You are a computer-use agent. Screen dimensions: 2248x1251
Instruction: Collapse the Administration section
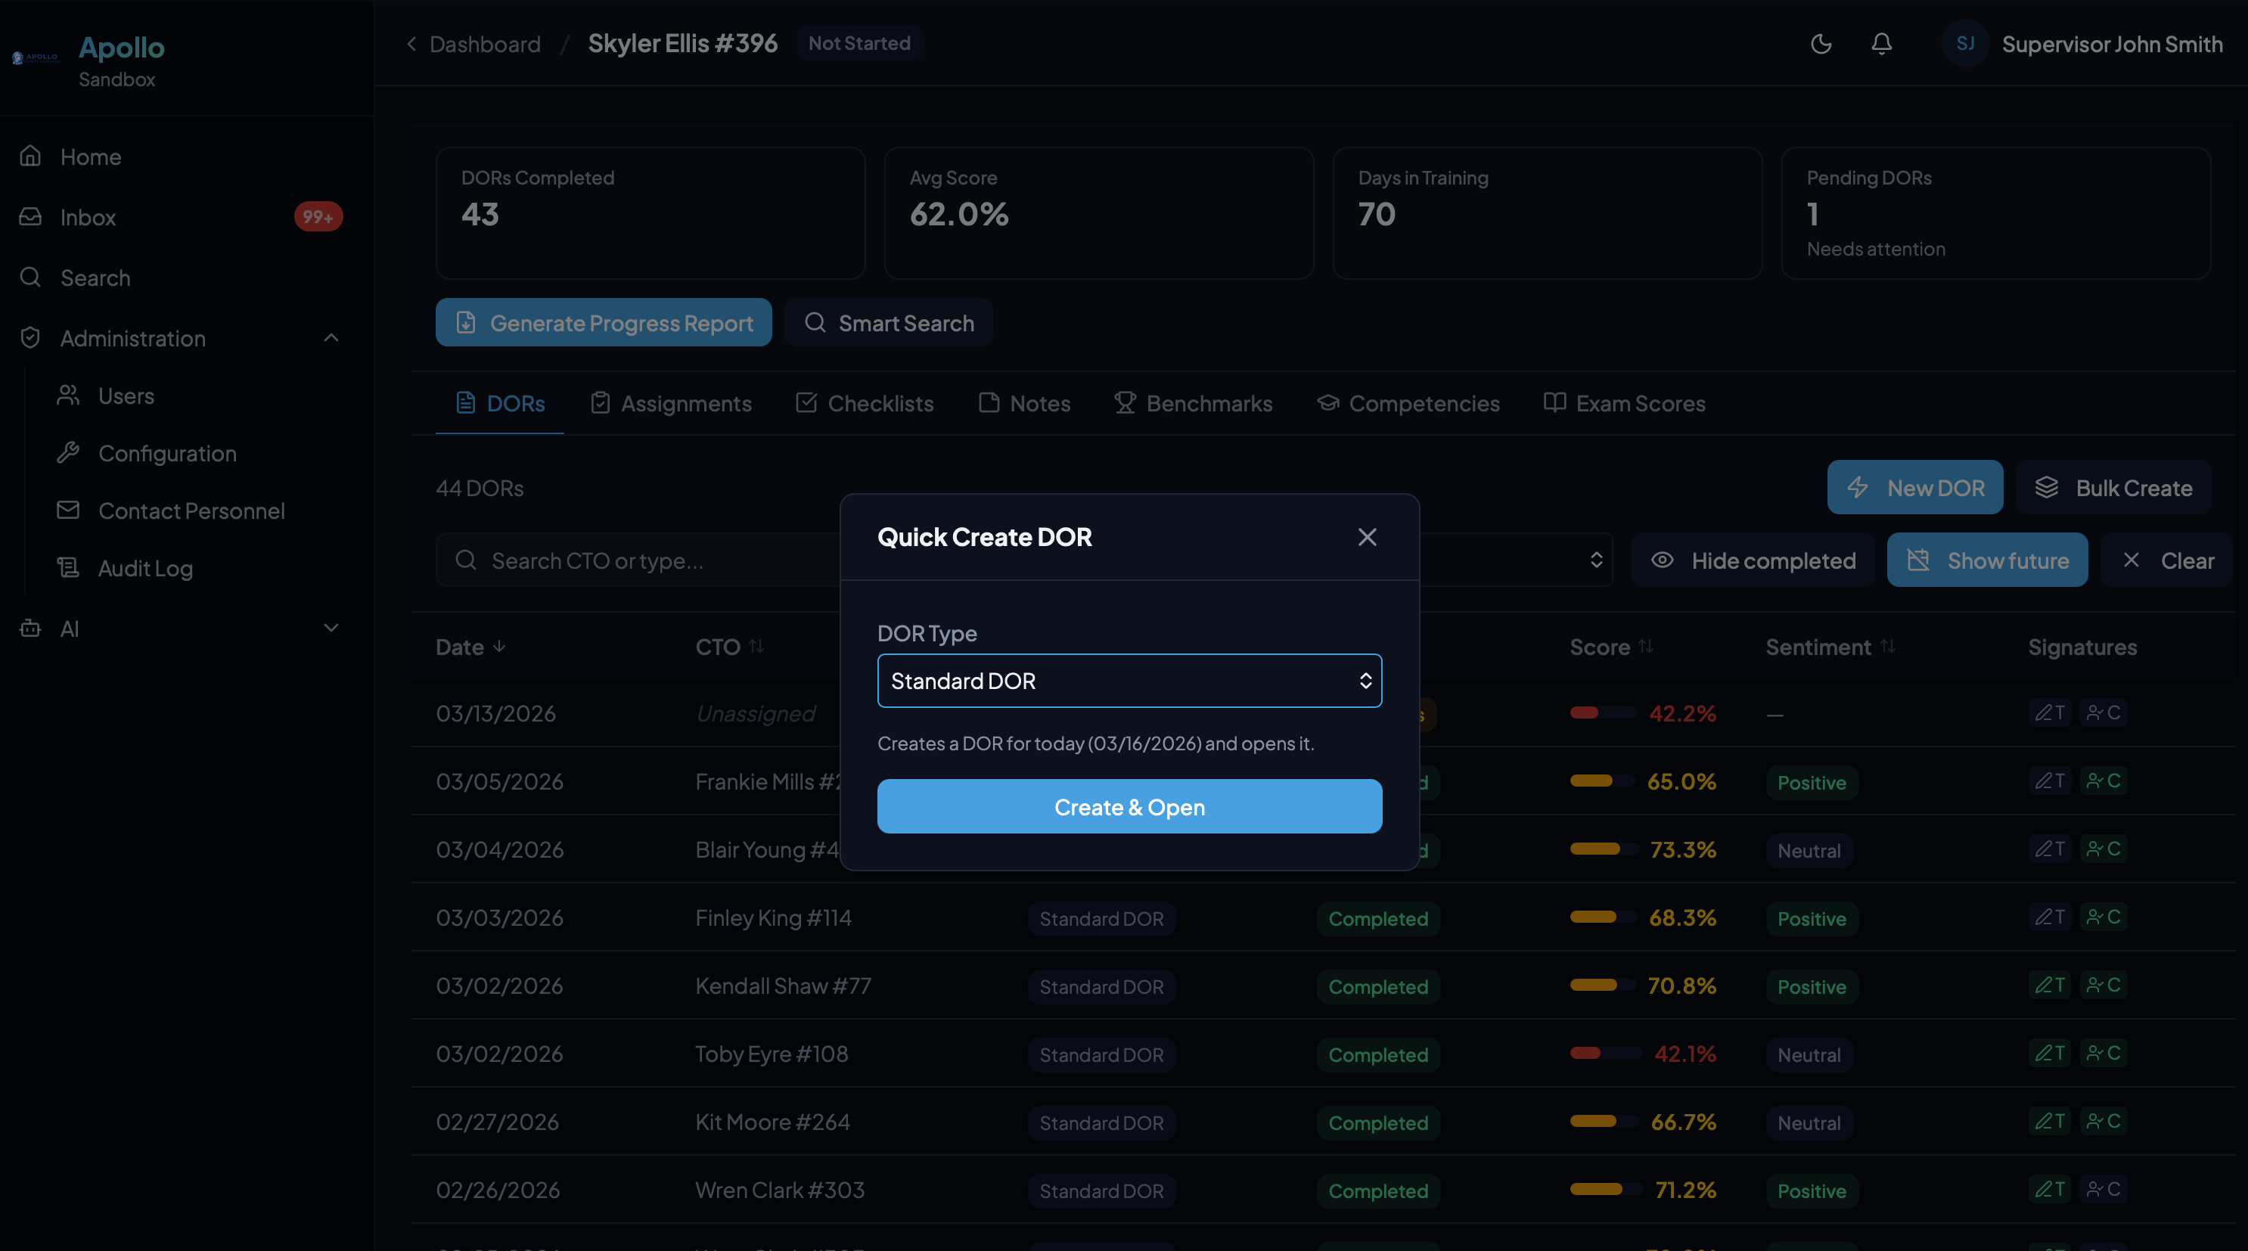point(330,337)
